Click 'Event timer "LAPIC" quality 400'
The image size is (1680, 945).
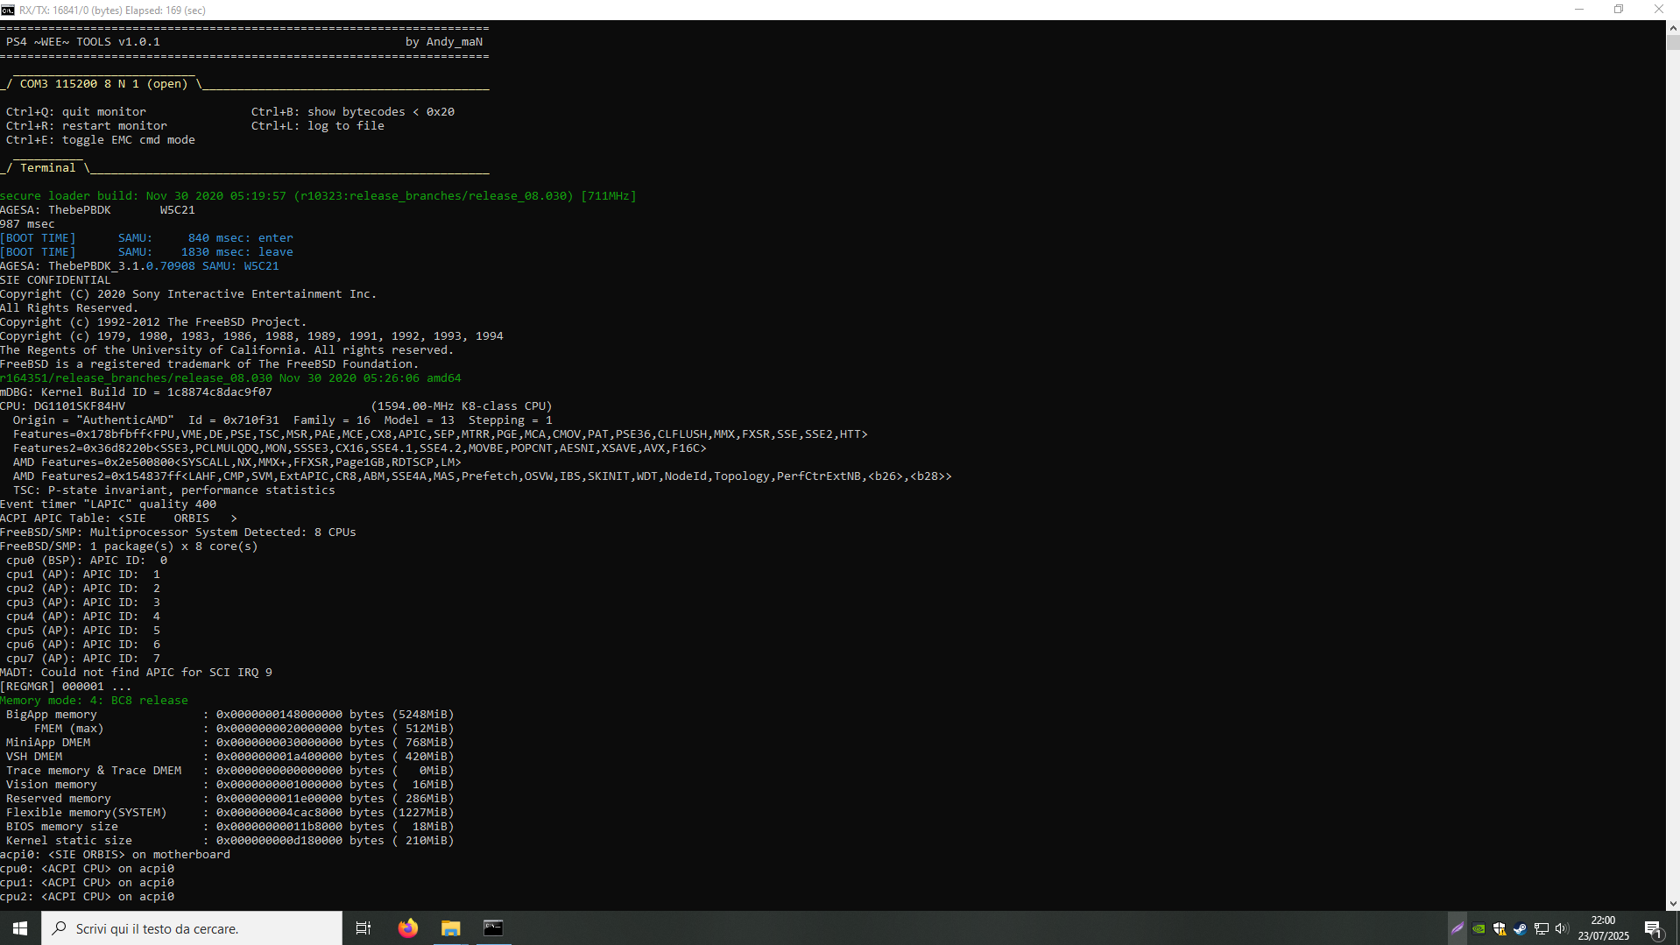[108, 504]
